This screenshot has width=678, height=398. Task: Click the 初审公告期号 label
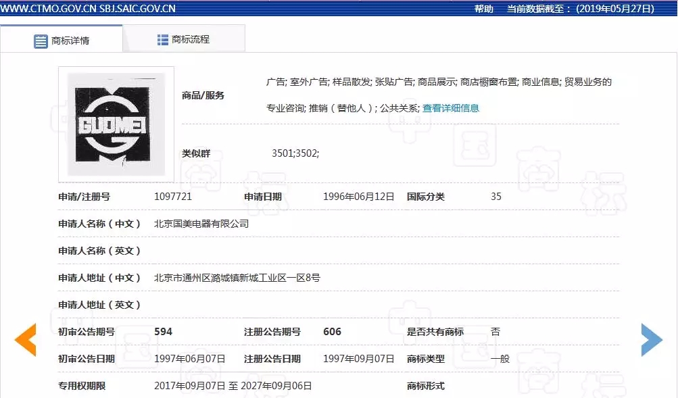click(x=87, y=332)
